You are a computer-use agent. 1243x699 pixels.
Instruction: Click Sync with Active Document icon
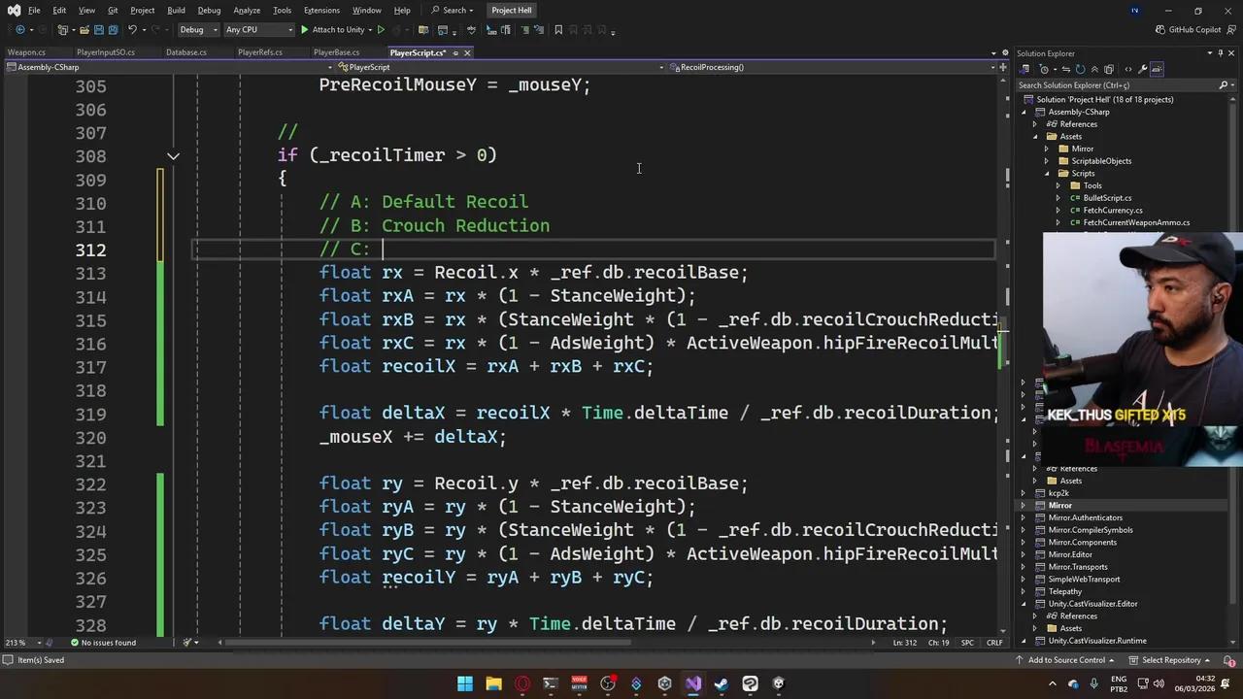click(1065, 69)
